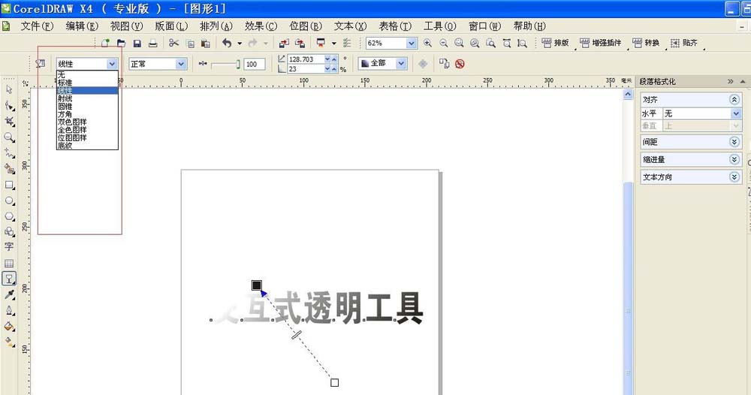751x395 pixels.
Task: Select the Text tool (字)
Action: 9,246
